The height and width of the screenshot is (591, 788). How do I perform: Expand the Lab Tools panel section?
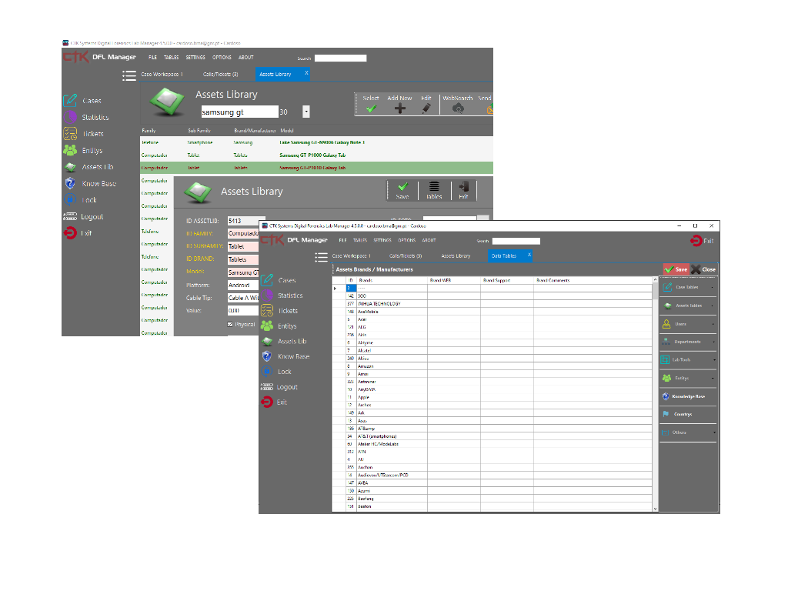687,359
